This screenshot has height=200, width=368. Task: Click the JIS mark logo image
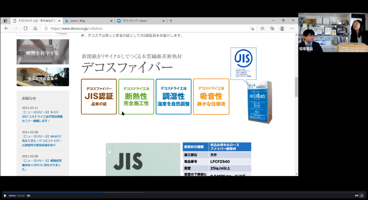[x=243, y=63]
